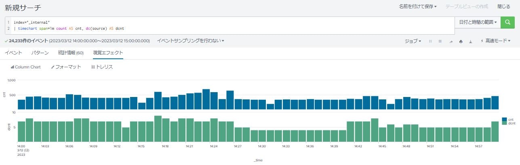Screen dimensions: 520x165
Task: Click the 14:24 x-axis time label
Action: (213, 146)
